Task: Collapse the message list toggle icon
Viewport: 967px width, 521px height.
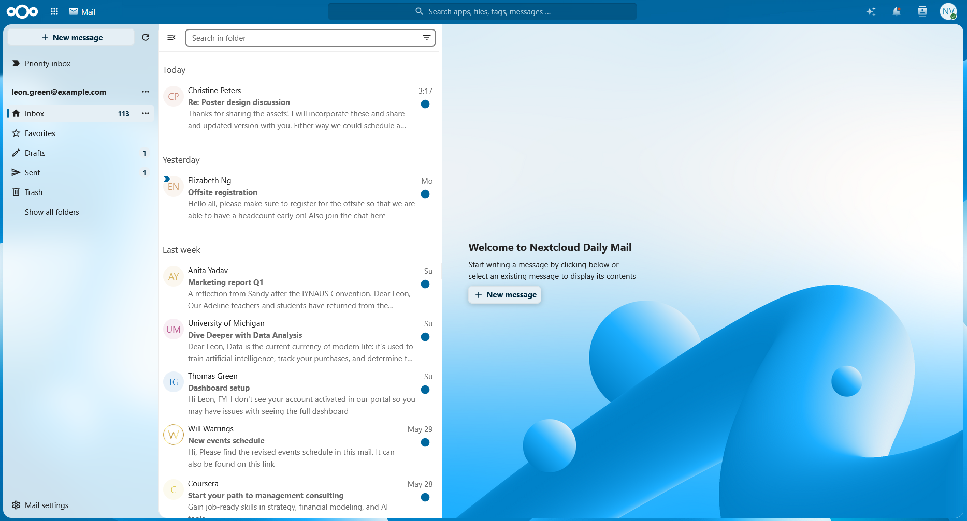Action: point(171,37)
